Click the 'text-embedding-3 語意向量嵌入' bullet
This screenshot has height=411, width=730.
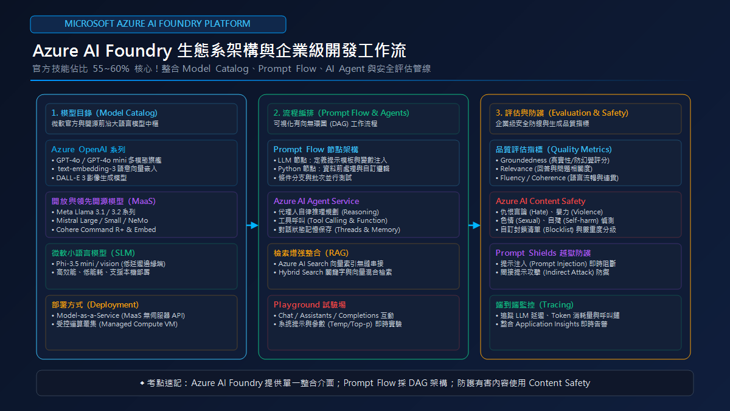[105, 169]
